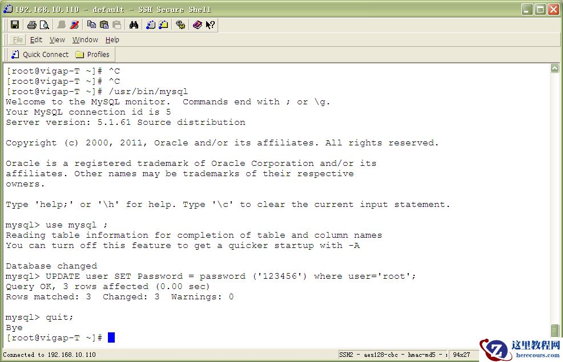Click the Save floppy disk icon
The image size is (563, 362).
(15, 25)
